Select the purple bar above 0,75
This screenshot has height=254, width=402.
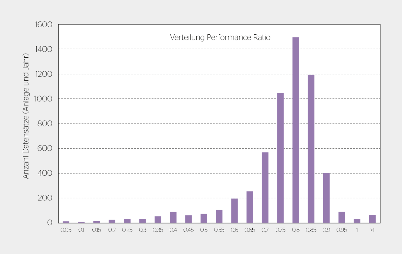point(281,158)
